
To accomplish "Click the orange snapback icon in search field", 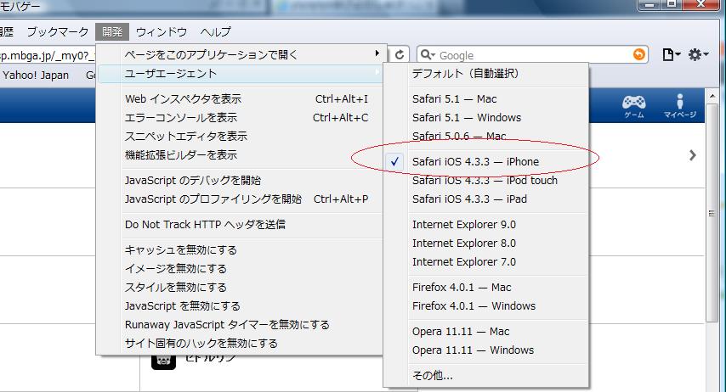I will click(638, 55).
